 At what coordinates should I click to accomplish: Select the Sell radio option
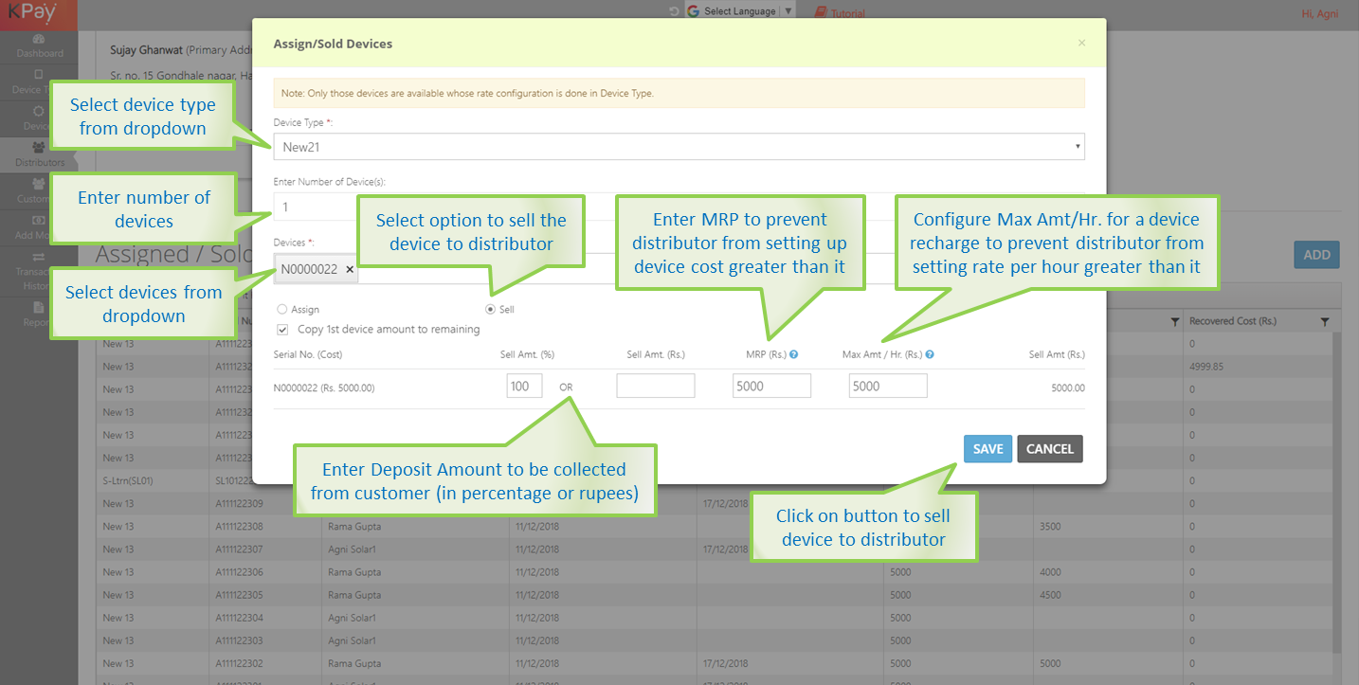pos(490,310)
